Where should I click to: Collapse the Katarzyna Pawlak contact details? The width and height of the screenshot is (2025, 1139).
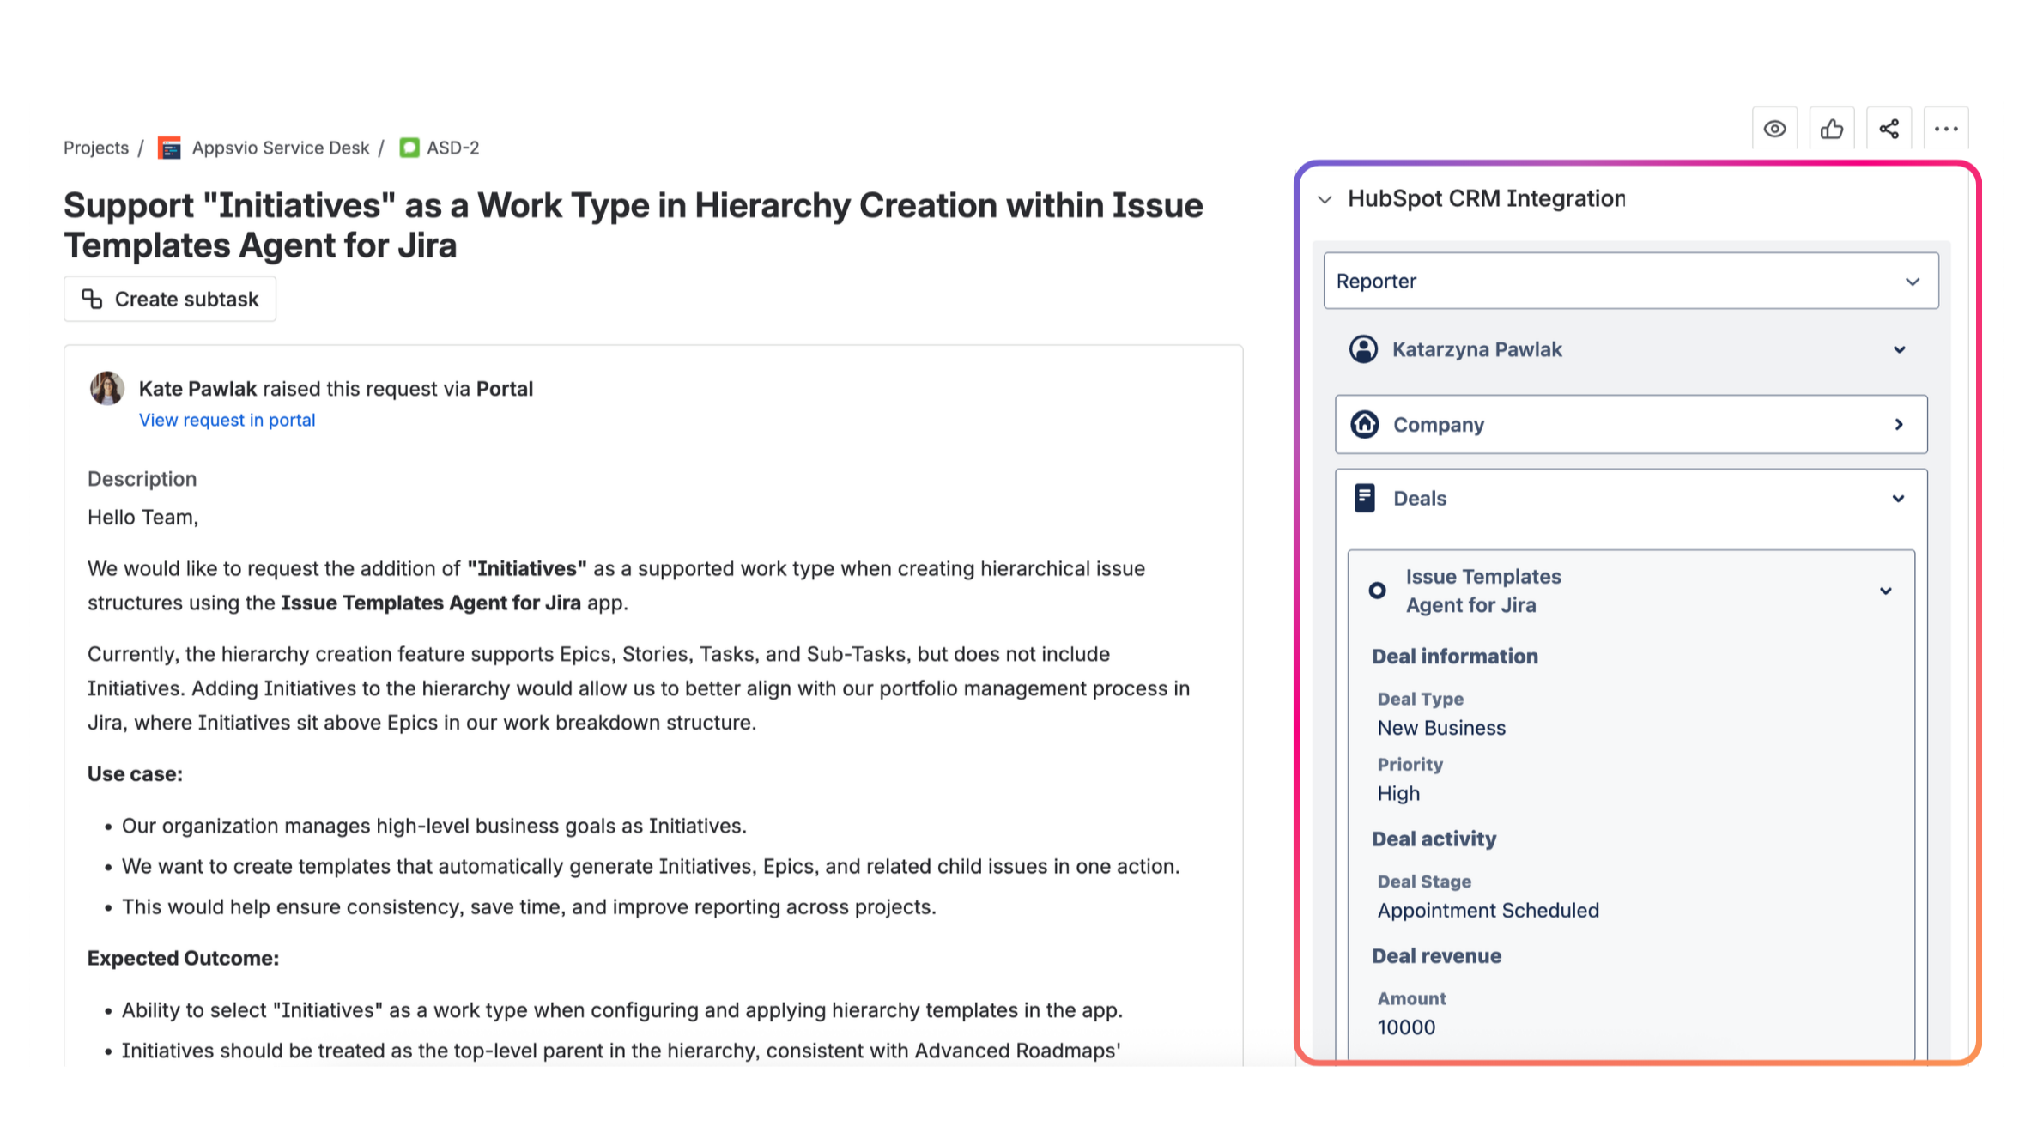1900,349
